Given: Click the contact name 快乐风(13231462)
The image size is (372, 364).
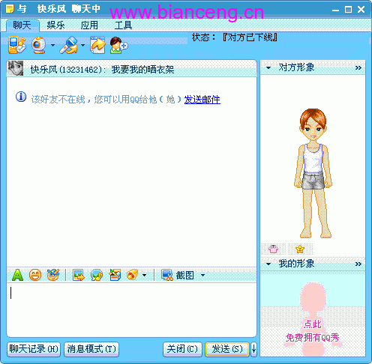Looking at the screenshot, I should tap(66, 70).
